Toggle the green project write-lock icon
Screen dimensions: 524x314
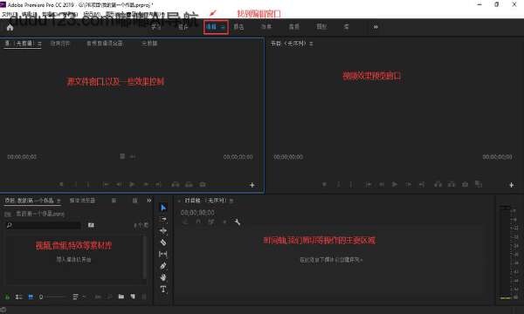(x=7, y=297)
